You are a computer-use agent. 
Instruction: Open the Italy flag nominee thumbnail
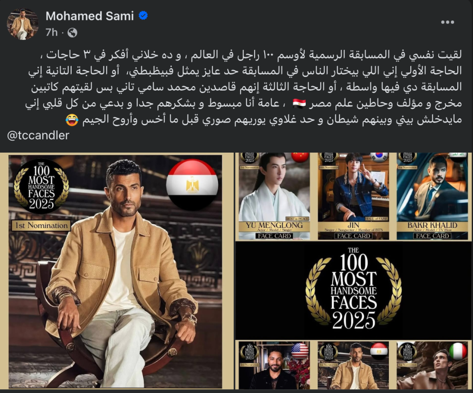coord(432,365)
